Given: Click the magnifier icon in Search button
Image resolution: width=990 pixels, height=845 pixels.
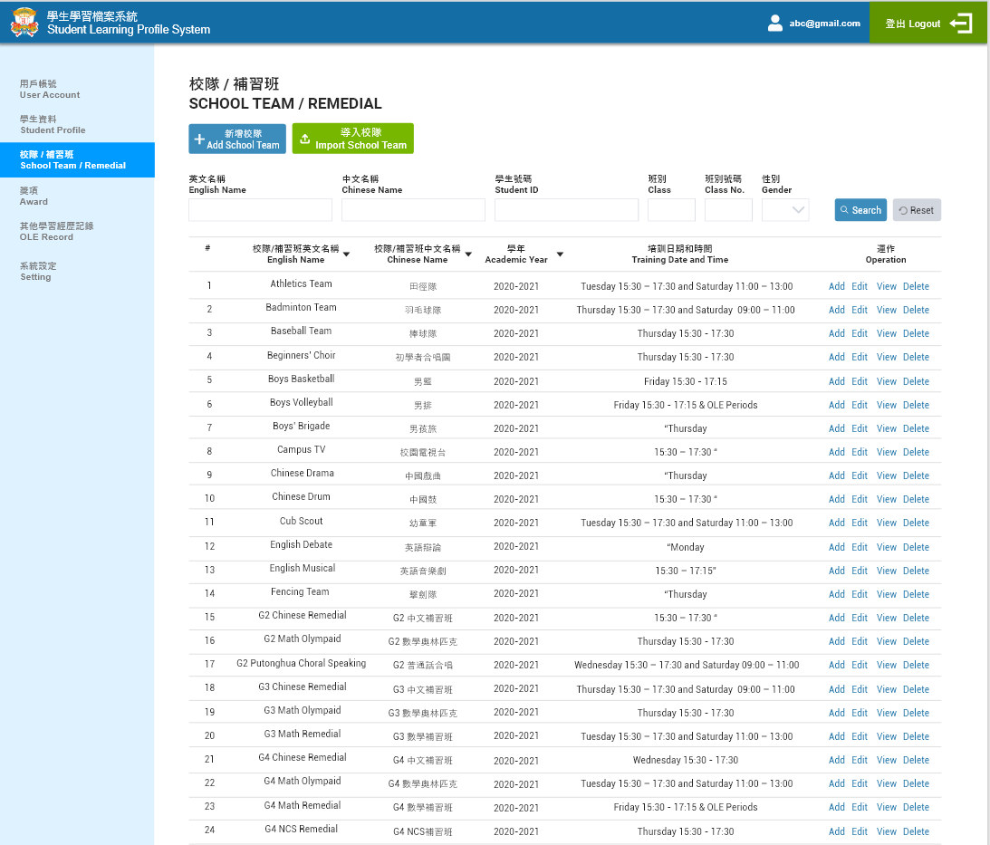Looking at the screenshot, I should tap(844, 210).
